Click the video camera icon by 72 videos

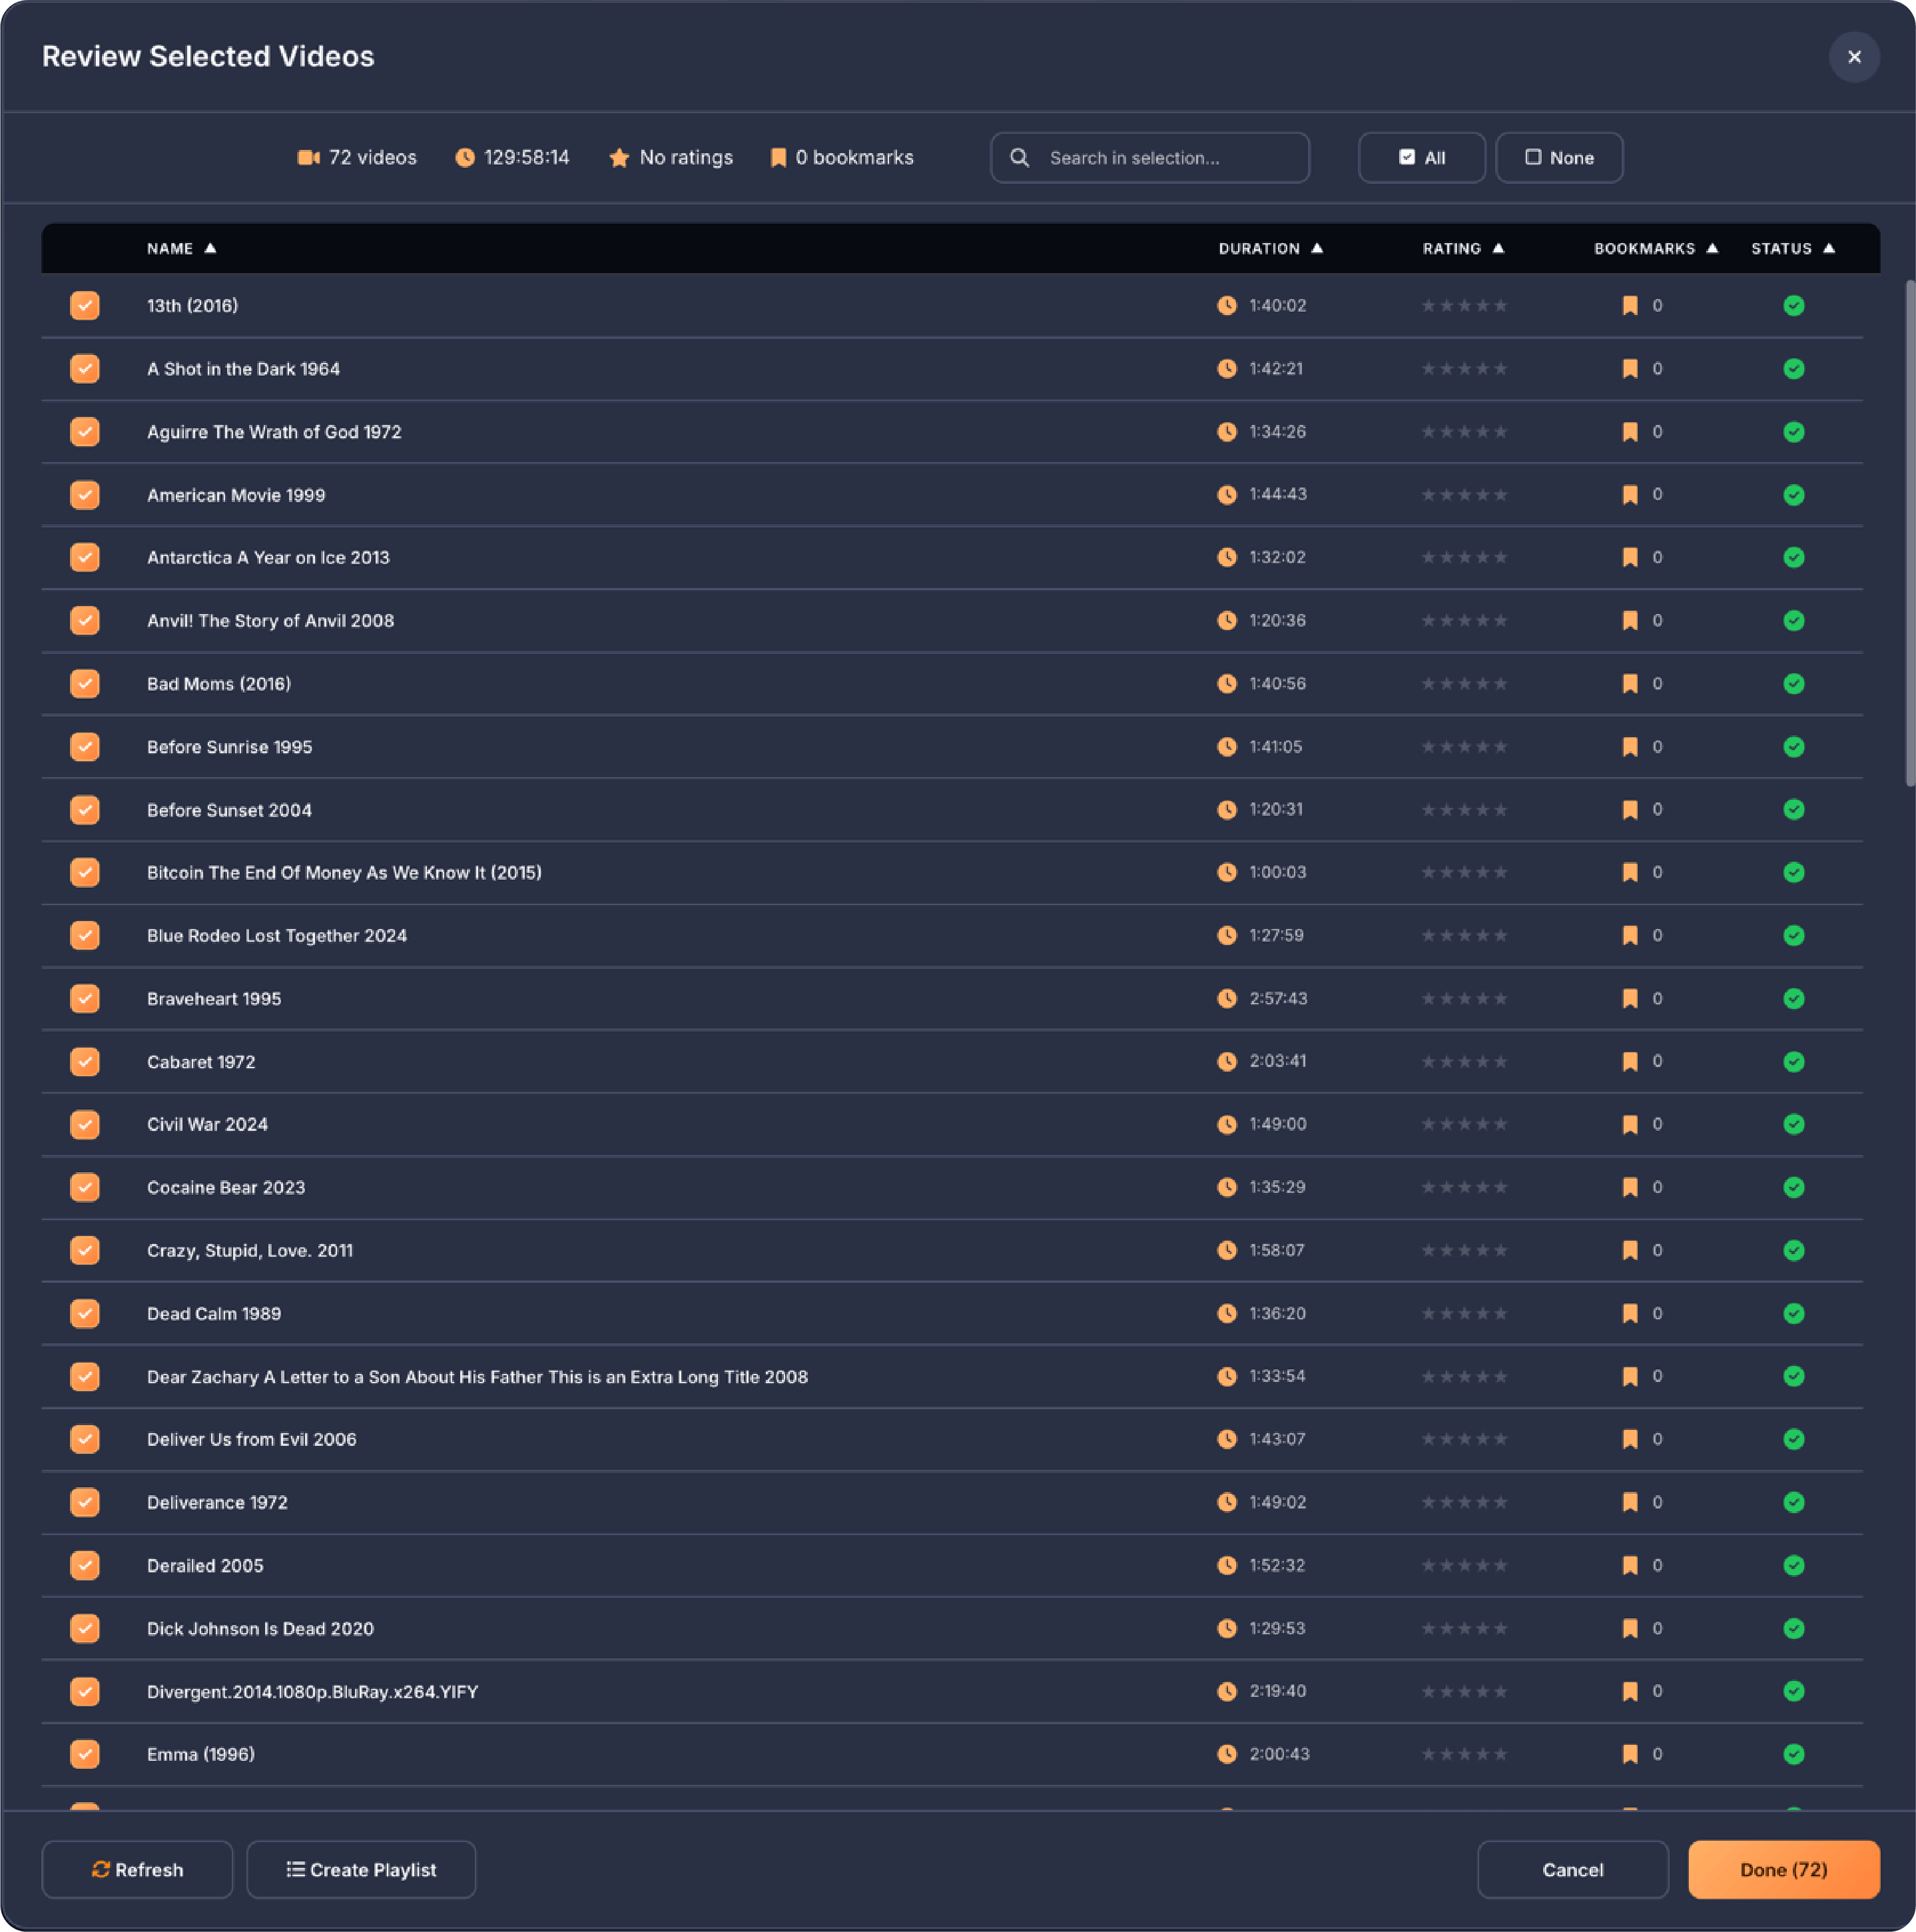[308, 158]
